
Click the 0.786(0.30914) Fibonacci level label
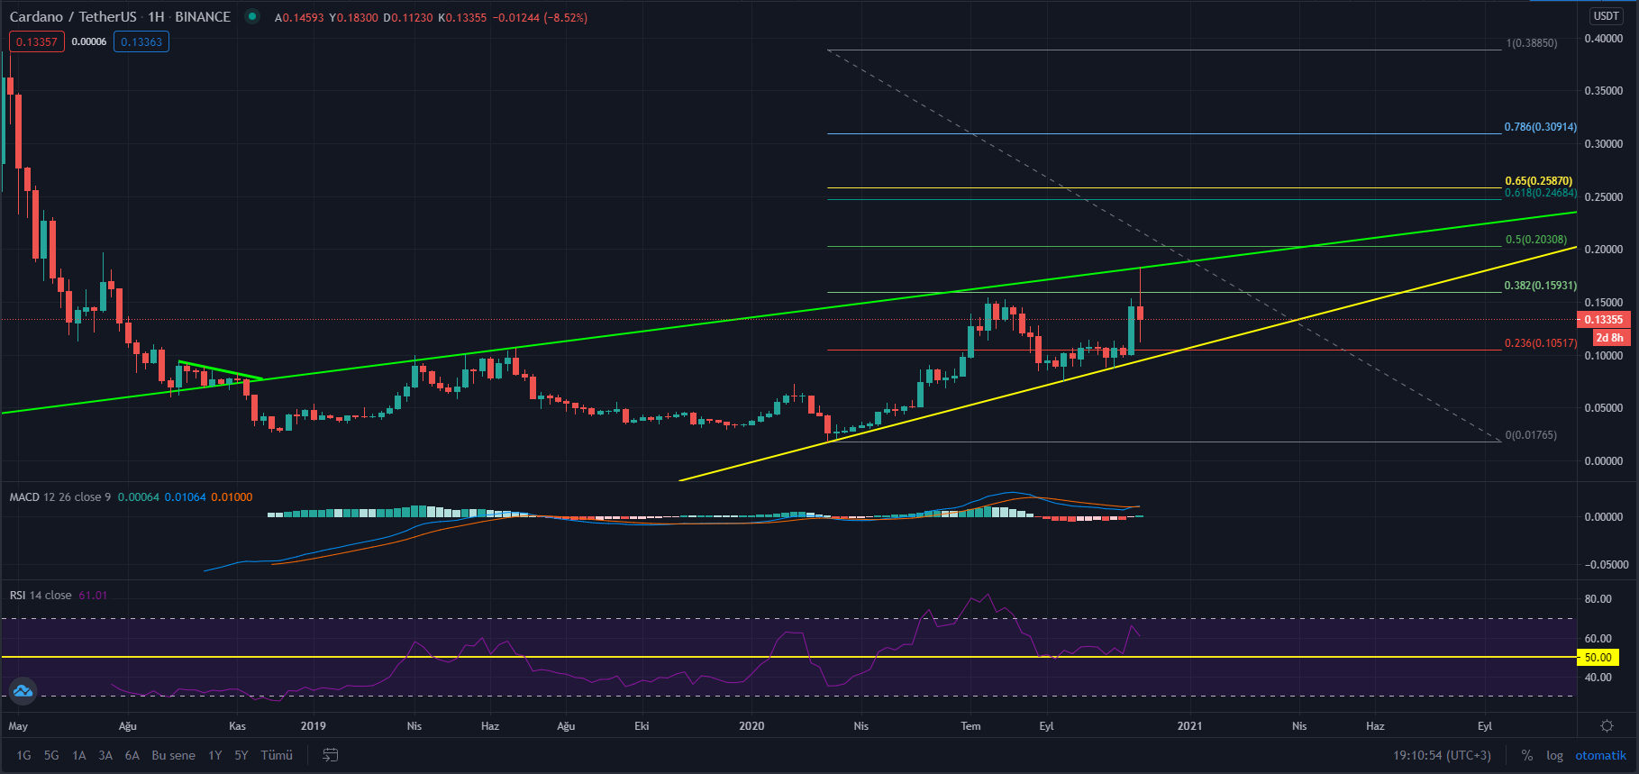click(1541, 127)
